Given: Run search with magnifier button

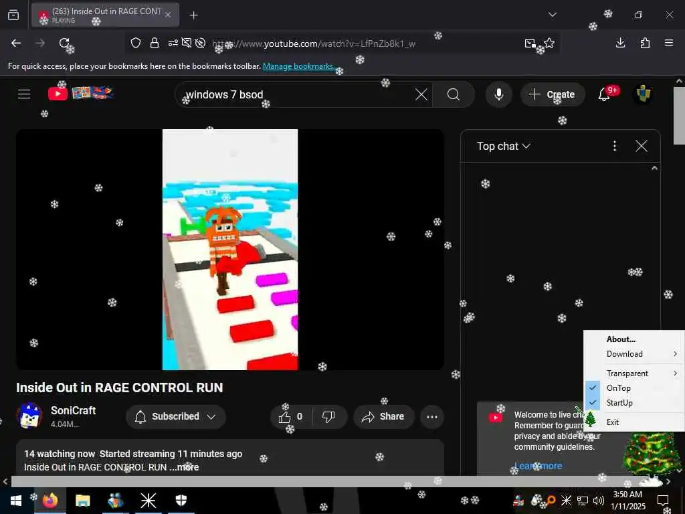Looking at the screenshot, I should (454, 94).
